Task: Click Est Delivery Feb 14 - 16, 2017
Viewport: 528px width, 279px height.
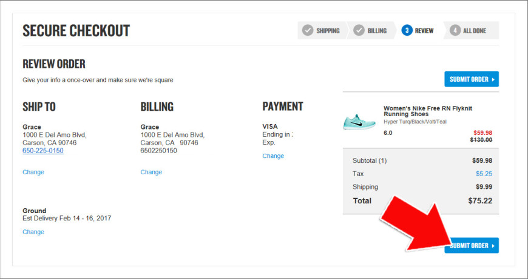Action: click(x=67, y=218)
